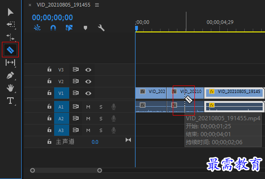This screenshot has width=265, height=179.
Task: Mute track A2
Action: coord(88,119)
